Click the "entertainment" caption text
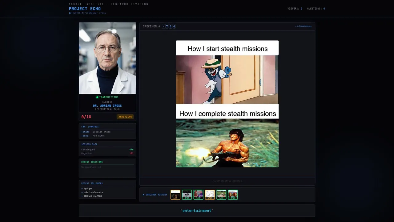 197,211
